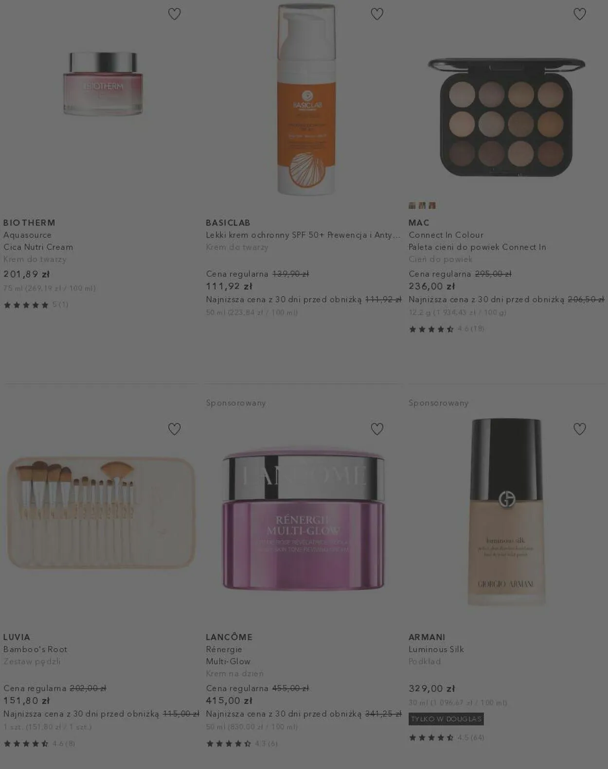Open Armani Luminous Silk product title
The height and width of the screenshot is (769, 608).
[x=436, y=649]
